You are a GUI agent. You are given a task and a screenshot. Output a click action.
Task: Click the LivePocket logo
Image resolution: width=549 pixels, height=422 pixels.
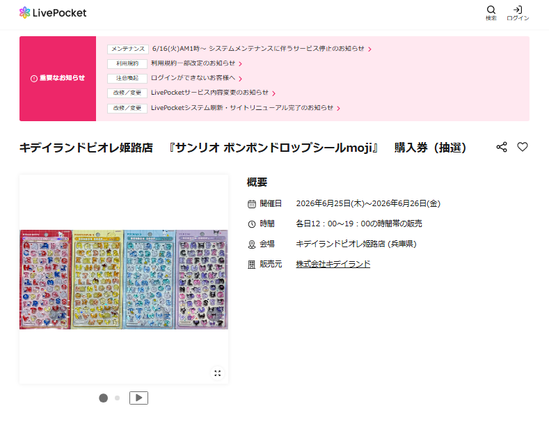[x=52, y=13]
